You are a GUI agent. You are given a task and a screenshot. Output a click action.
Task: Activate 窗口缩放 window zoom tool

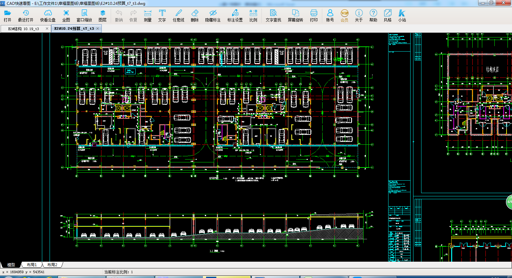point(84,16)
